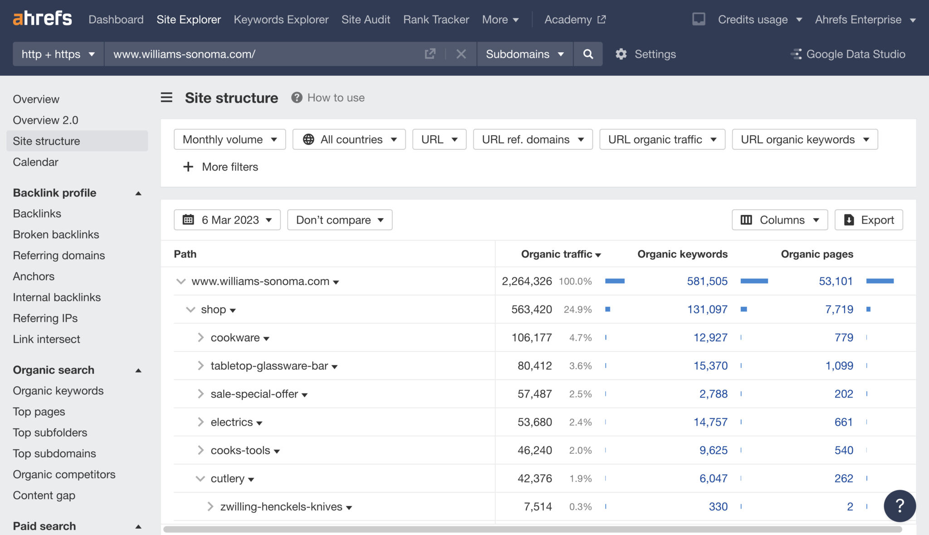This screenshot has height=535, width=929.
Task: Export the site structure report
Action: (868, 220)
